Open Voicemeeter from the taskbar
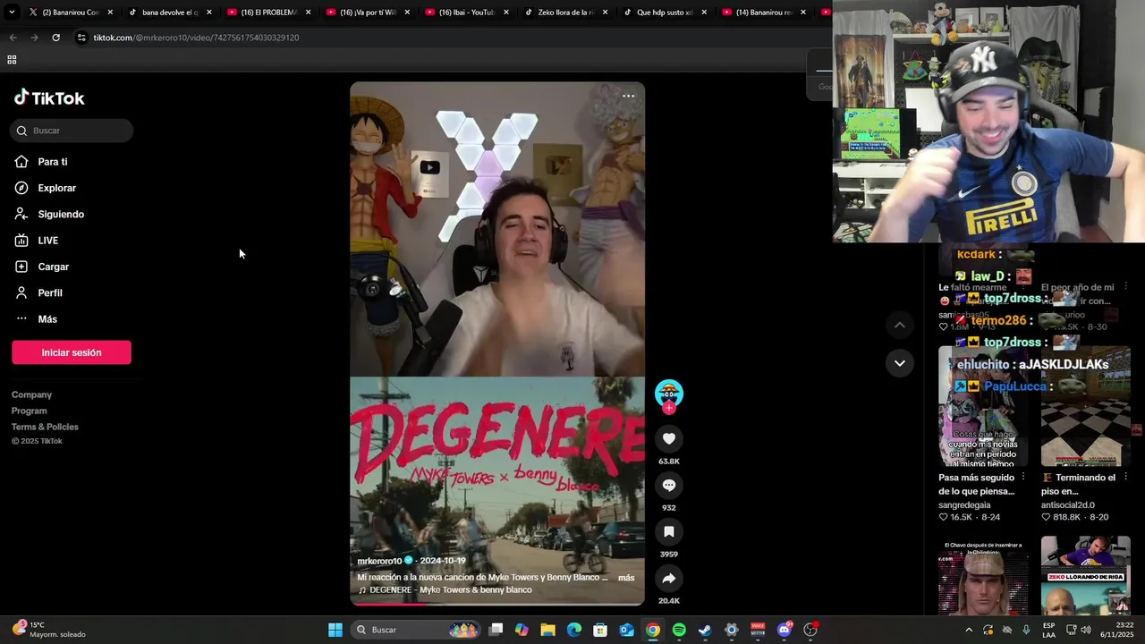The width and height of the screenshot is (1145, 644). point(758,630)
